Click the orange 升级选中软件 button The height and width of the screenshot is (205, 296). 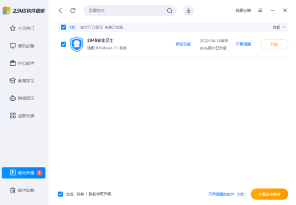pyautogui.click(x=269, y=194)
